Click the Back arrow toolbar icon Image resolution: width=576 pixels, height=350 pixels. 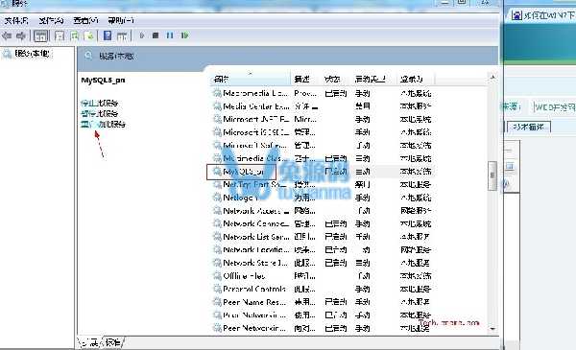tap(7, 35)
